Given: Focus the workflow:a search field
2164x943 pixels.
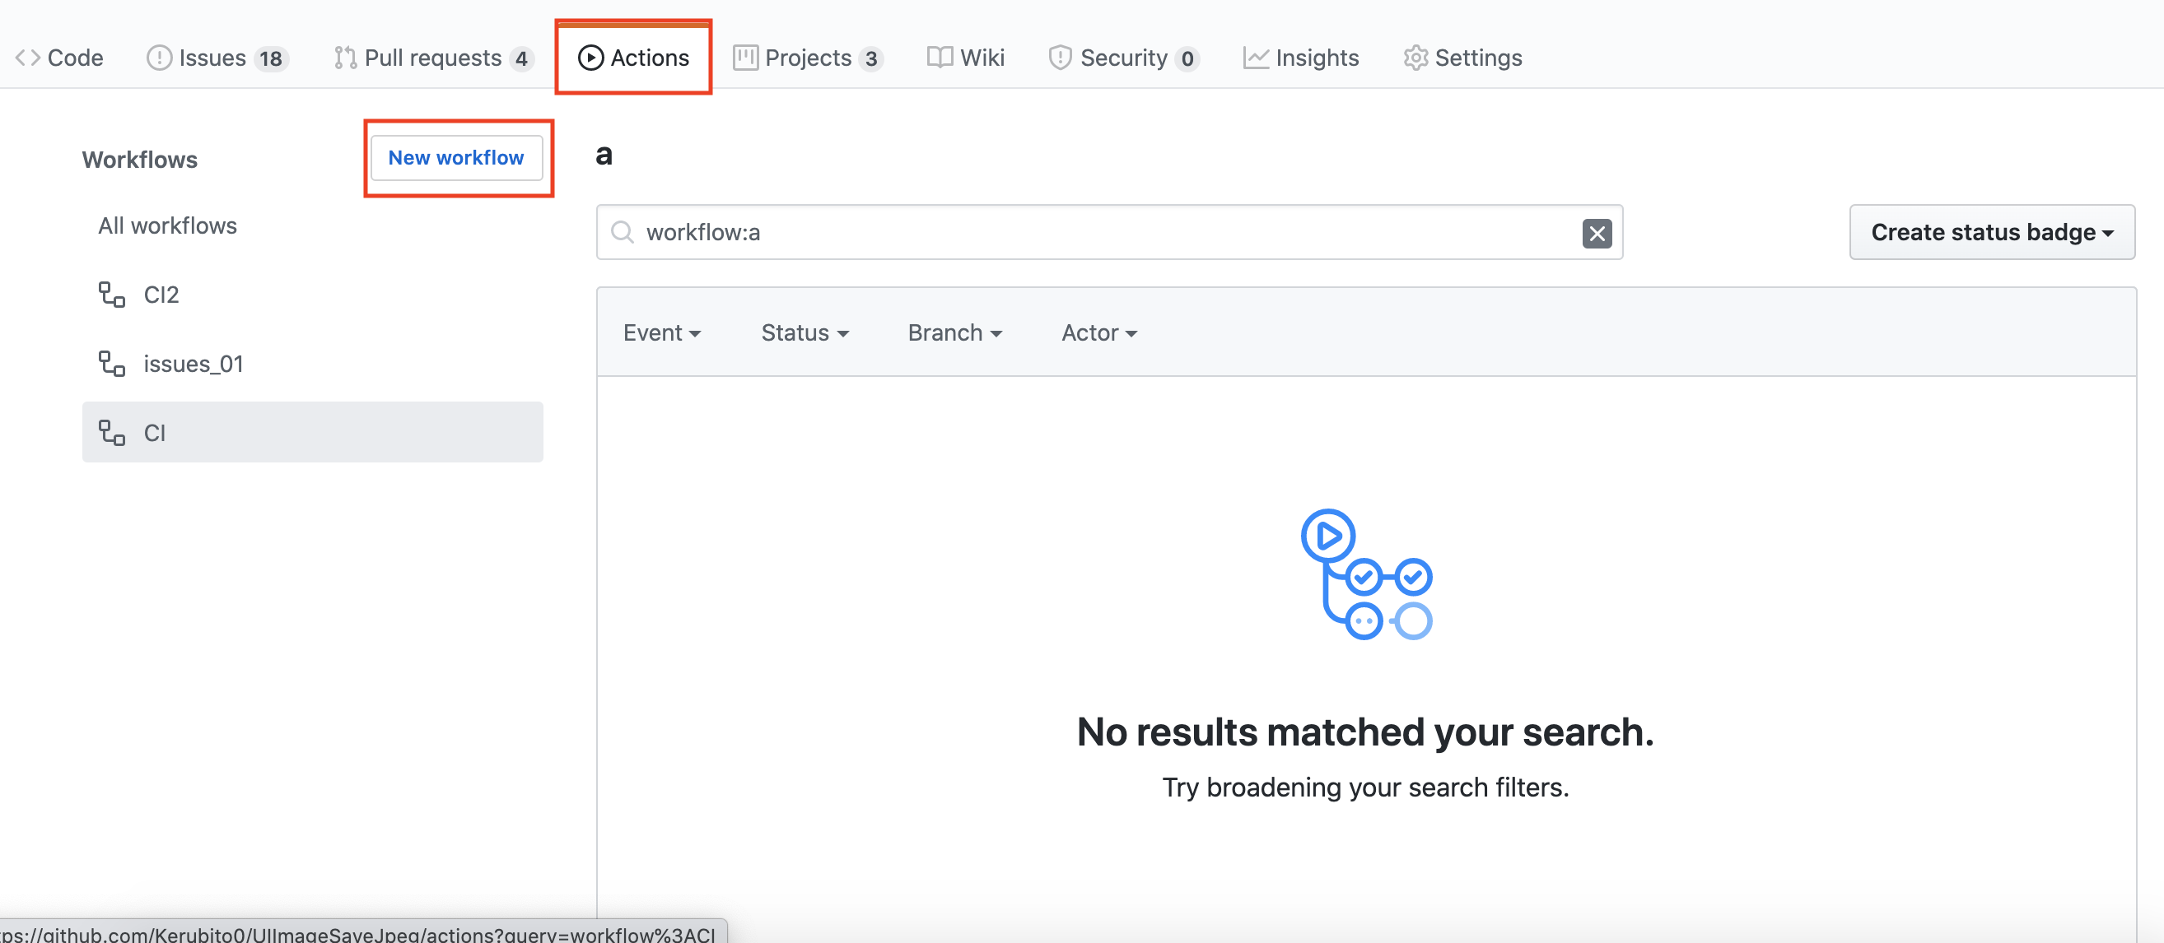Looking at the screenshot, I should coord(1109,233).
